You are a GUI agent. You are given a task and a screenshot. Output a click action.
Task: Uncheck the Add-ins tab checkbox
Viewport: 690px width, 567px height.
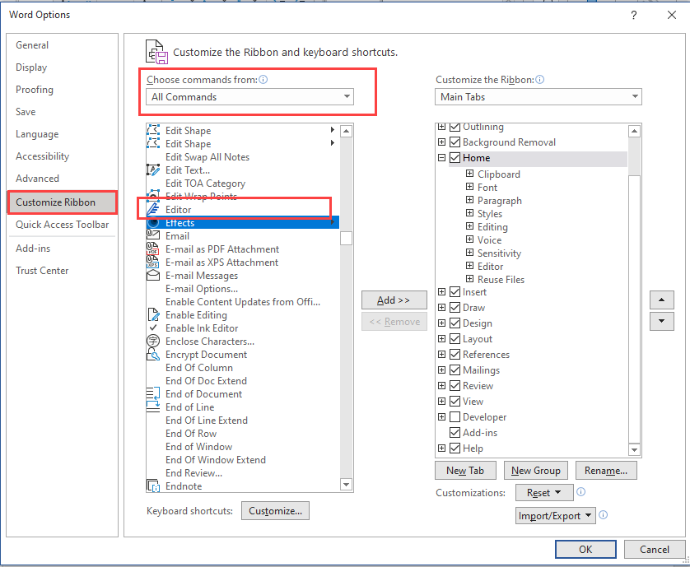click(x=455, y=432)
